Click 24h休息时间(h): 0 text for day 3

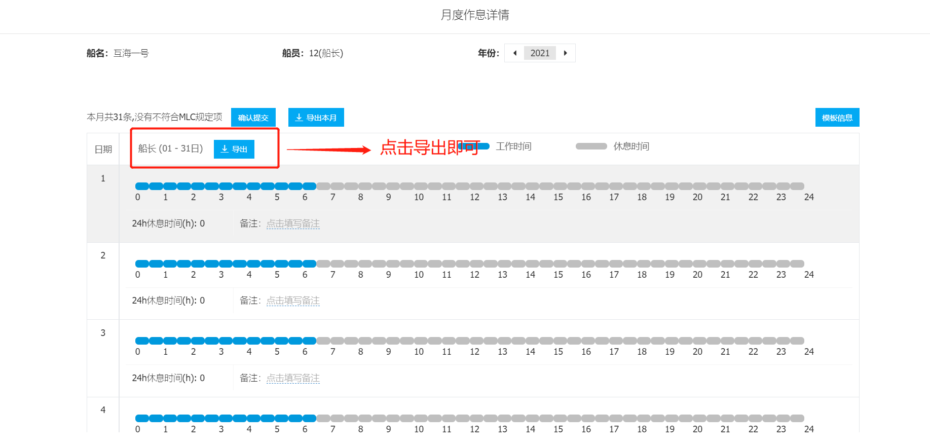168,378
